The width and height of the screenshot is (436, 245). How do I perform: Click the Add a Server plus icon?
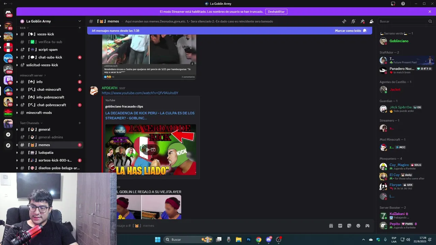[x=8, y=134]
